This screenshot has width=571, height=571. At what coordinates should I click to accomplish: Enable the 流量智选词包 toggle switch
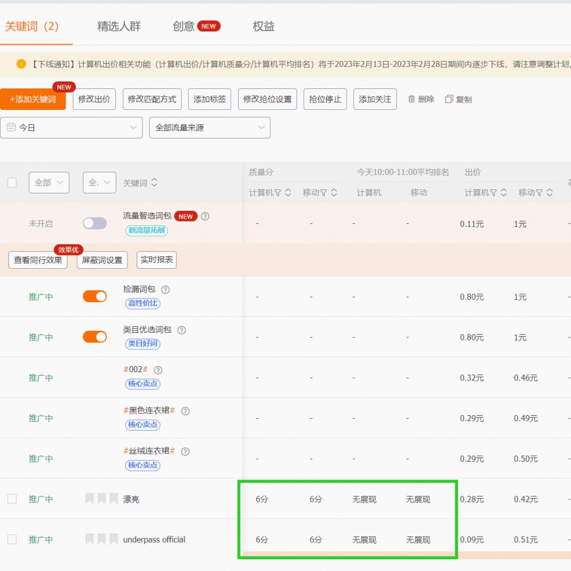[94, 222]
